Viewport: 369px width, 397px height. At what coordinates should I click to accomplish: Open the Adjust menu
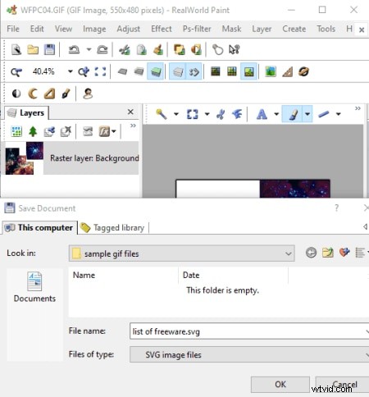pos(128,29)
